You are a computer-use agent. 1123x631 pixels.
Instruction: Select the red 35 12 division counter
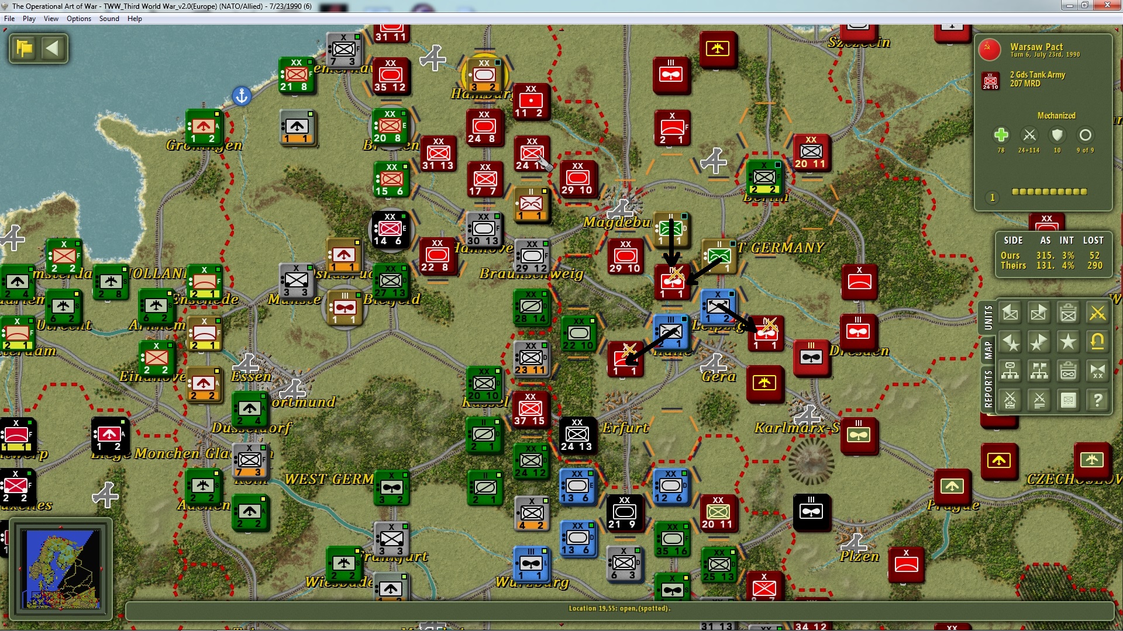(391, 75)
